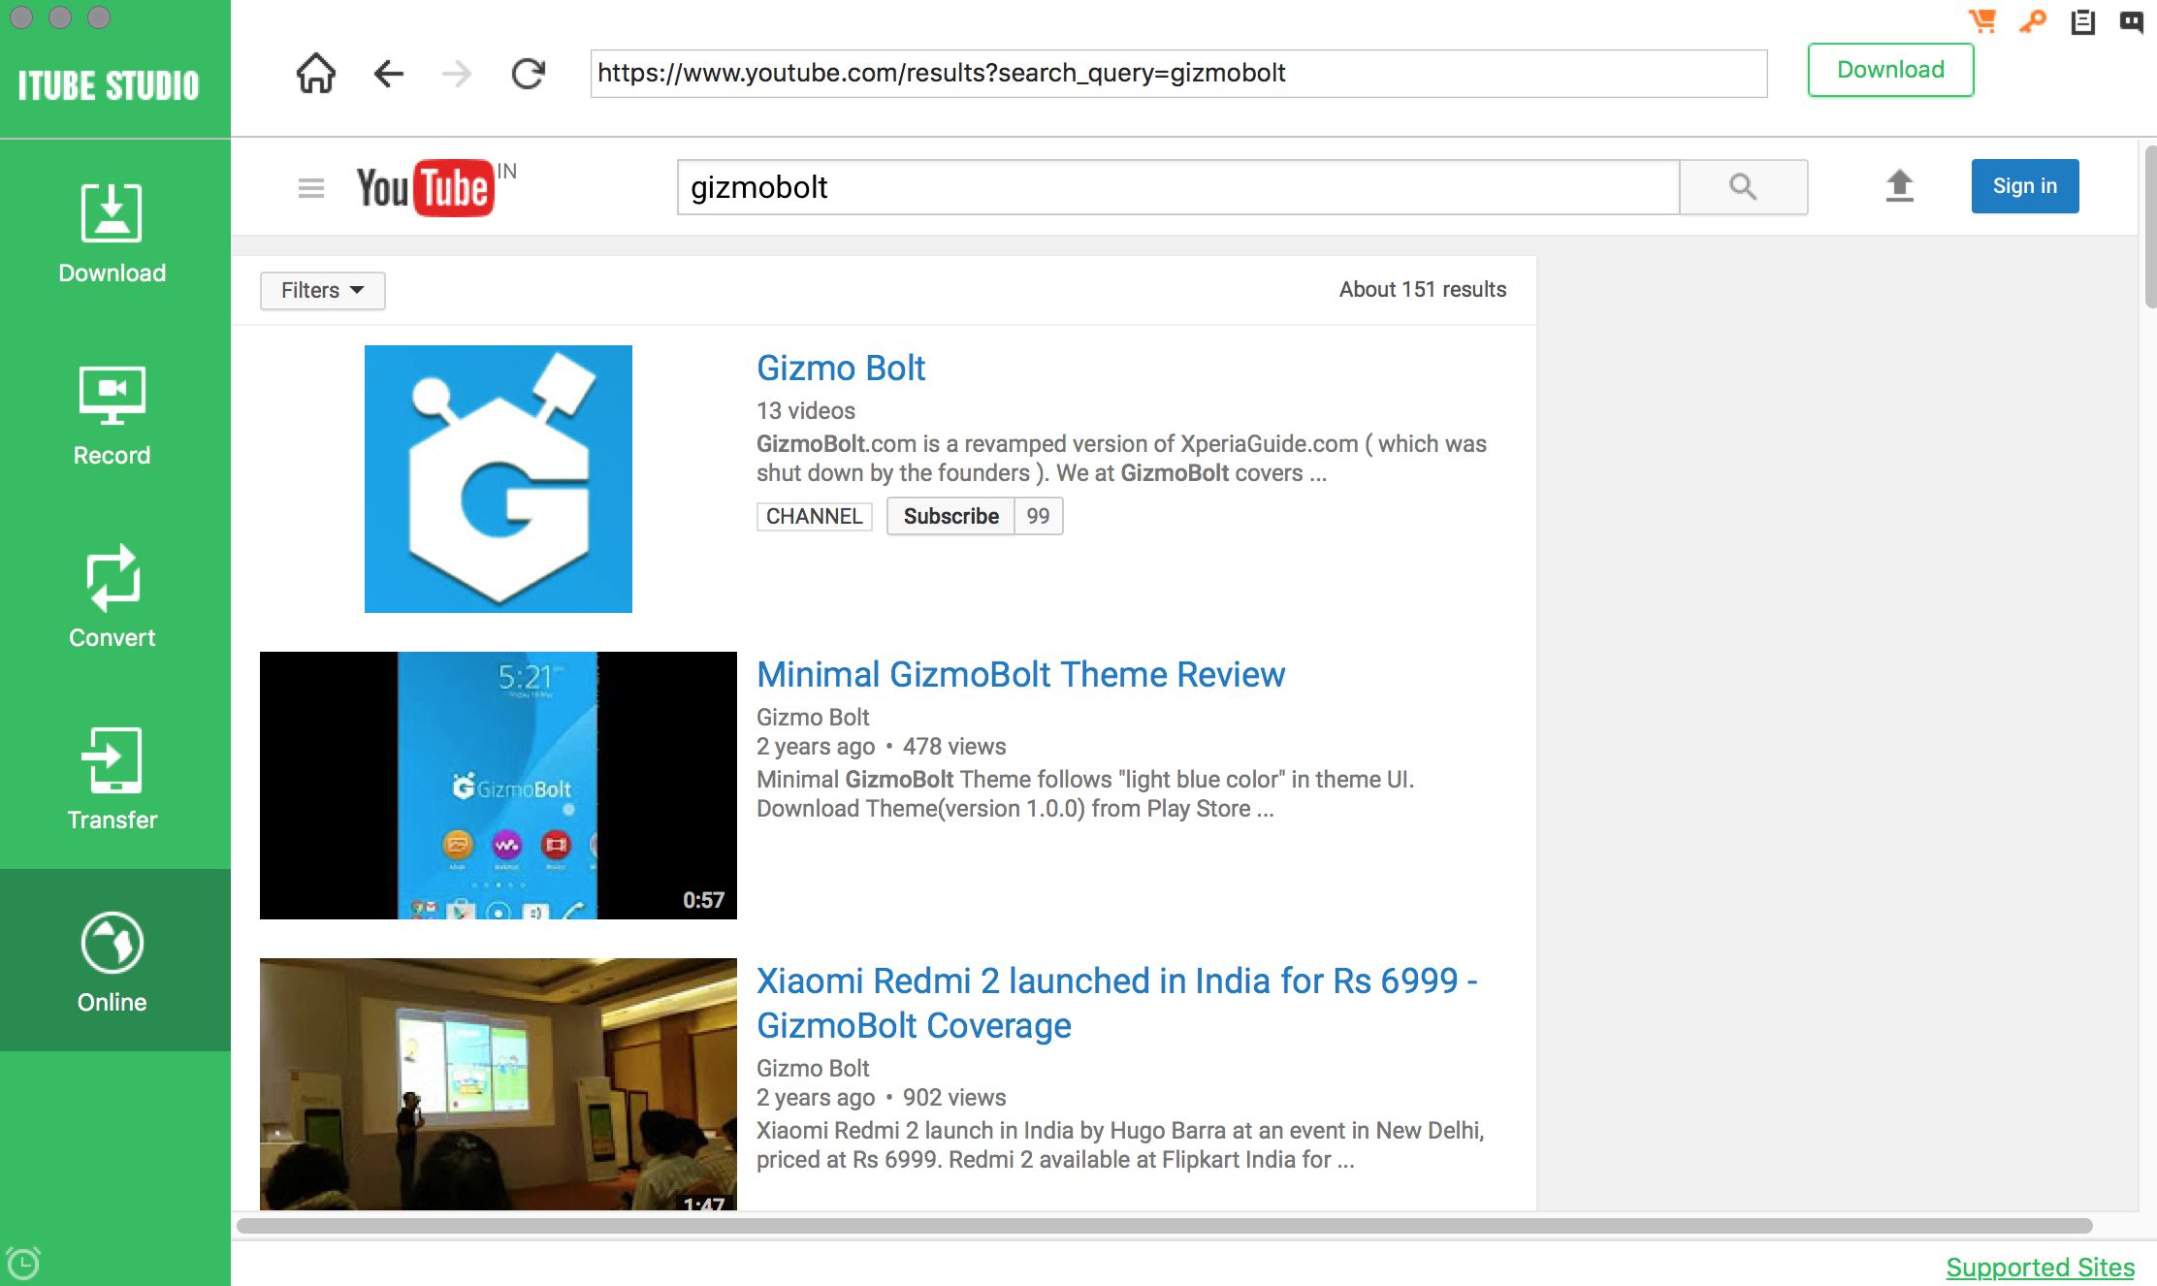Screen dimensions: 2157x1286
Task: Click the registration key icon
Action: pyautogui.click(x=2033, y=20)
